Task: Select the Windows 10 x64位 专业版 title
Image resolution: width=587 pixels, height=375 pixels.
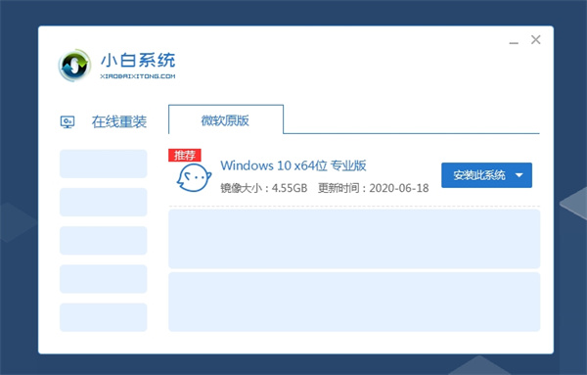Action: (x=293, y=165)
